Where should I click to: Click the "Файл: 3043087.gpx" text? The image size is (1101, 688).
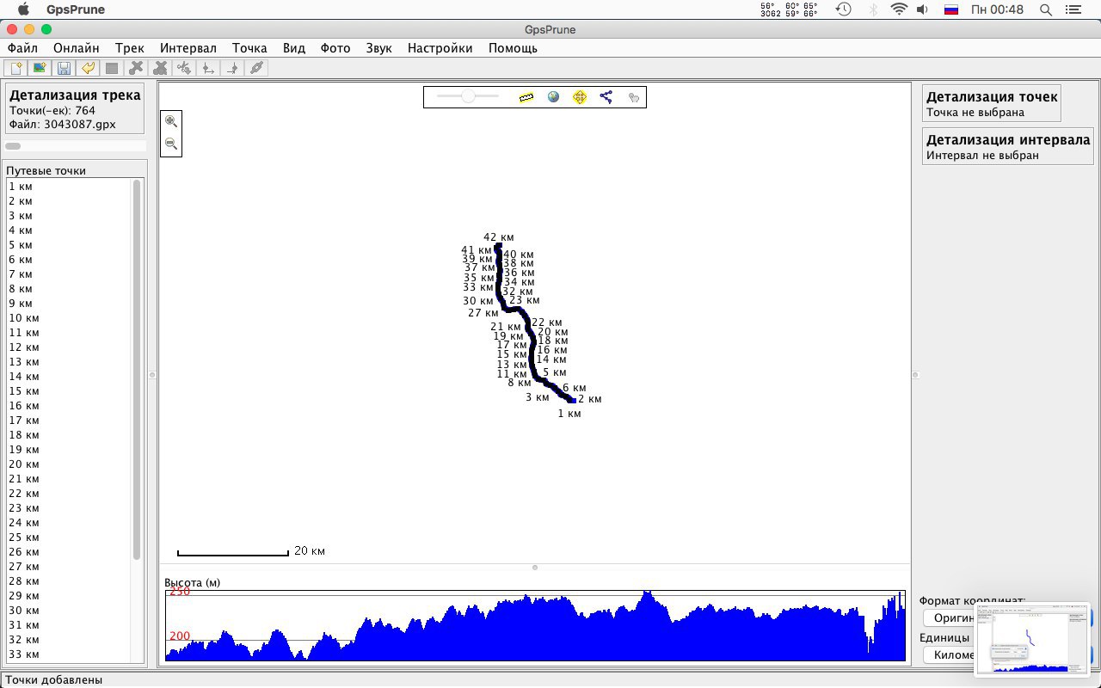(x=63, y=125)
